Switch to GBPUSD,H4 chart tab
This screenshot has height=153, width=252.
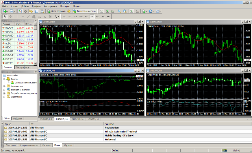pos(78,119)
